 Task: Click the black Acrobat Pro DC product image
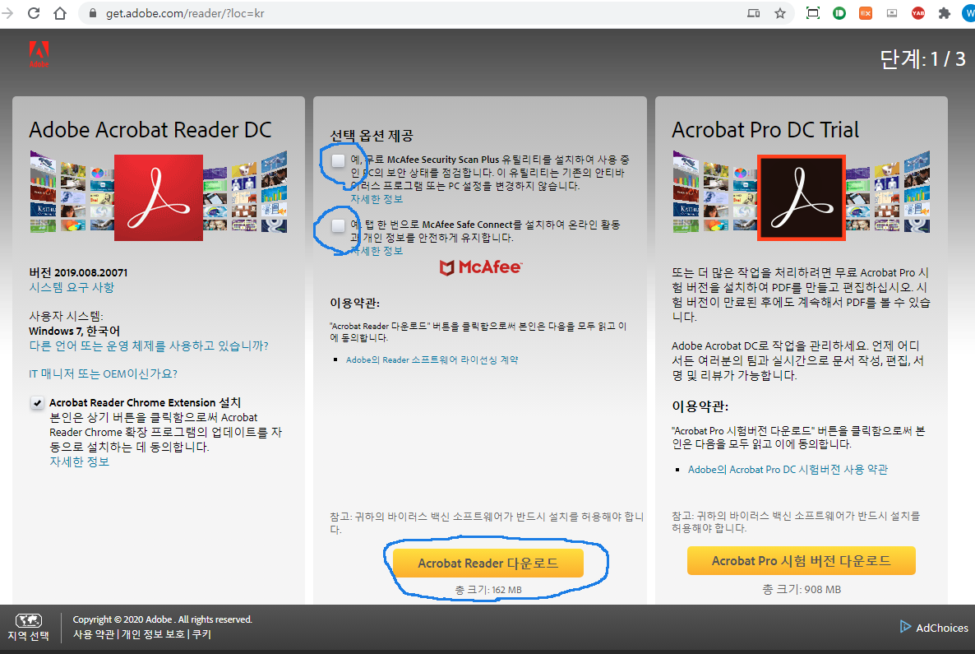click(x=801, y=197)
